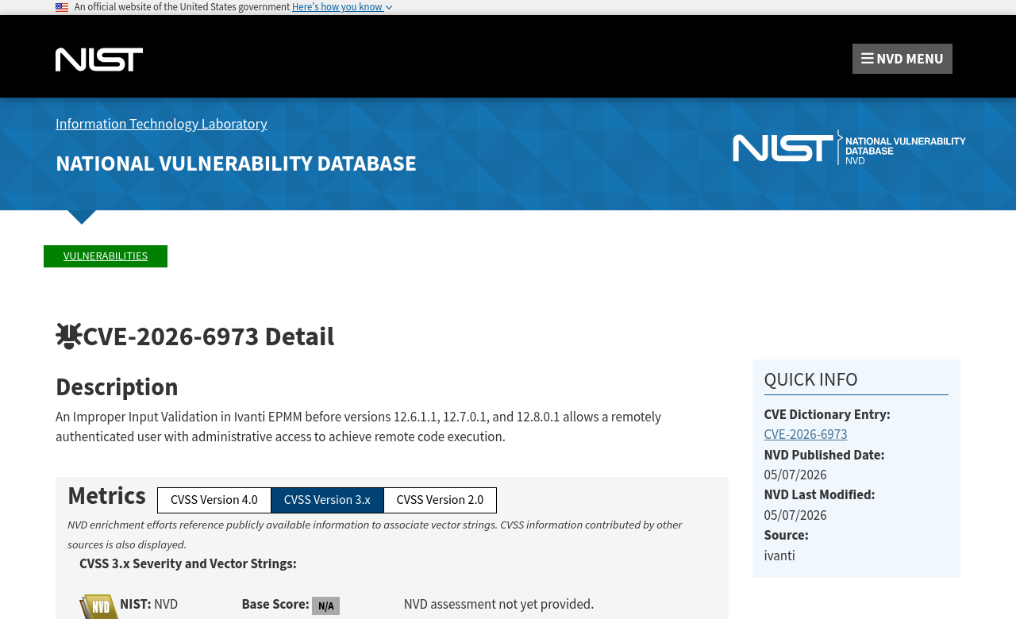Click the "NIST: NVD" source label
The height and width of the screenshot is (619, 1016).
pos(148,605)
